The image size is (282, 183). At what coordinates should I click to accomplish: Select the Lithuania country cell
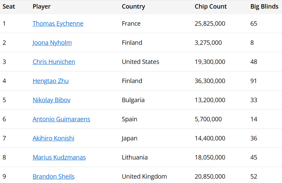tap(135, 157)
